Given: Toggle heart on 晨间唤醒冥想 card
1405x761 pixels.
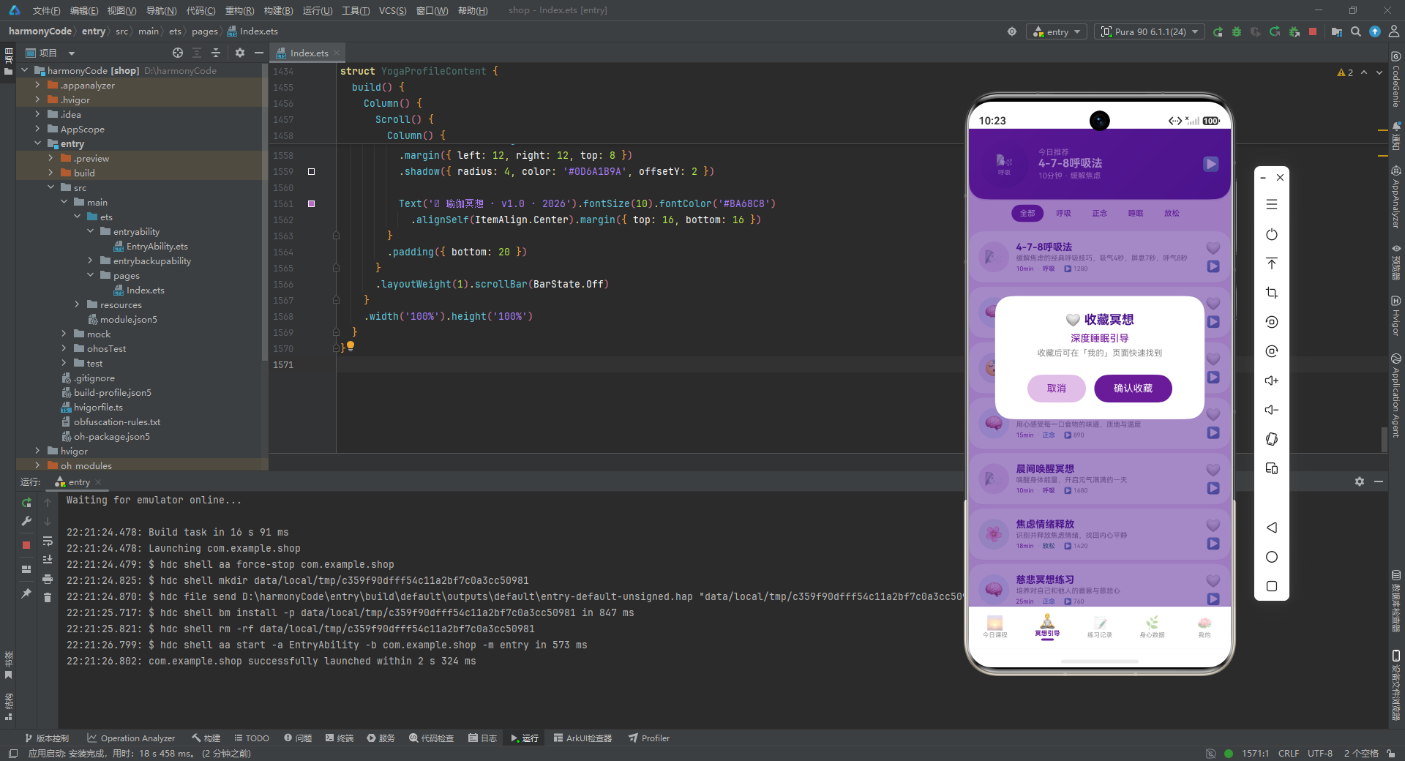Looking at the screenshot, I should click(x=1213, y=470).
